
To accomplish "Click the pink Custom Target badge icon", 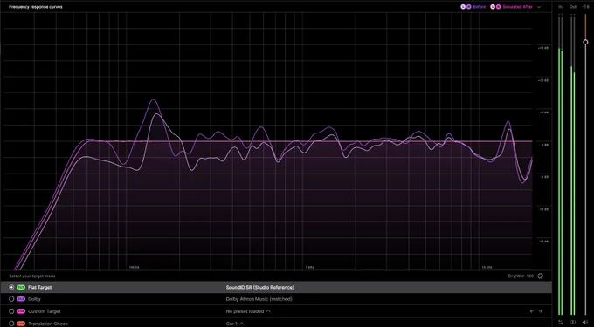I will 21,311.
